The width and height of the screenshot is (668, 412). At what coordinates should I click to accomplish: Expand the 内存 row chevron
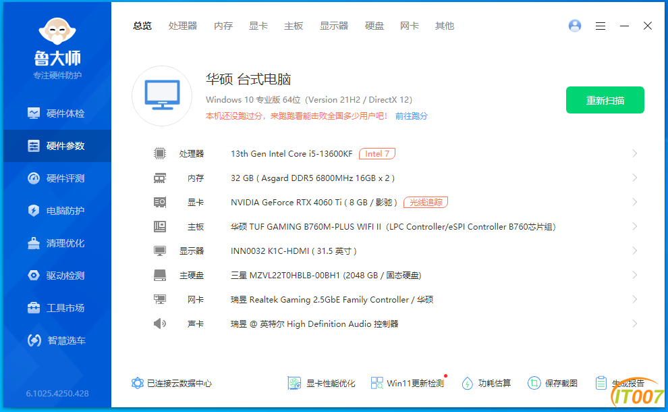click(x=635, y=178)
